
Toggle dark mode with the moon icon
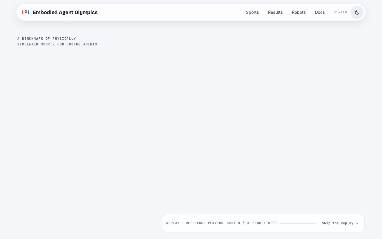coord(357,12)
